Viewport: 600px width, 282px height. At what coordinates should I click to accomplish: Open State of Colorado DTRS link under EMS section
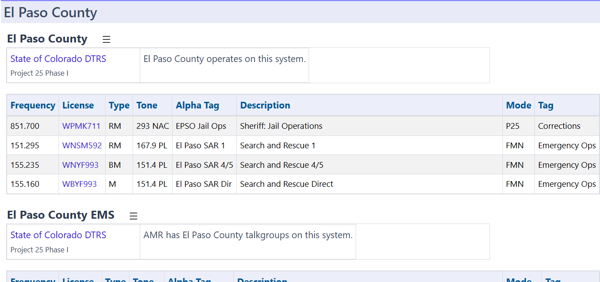point(58,235)
